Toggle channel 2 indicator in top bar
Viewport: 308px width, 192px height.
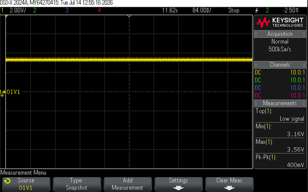point(35,10)
